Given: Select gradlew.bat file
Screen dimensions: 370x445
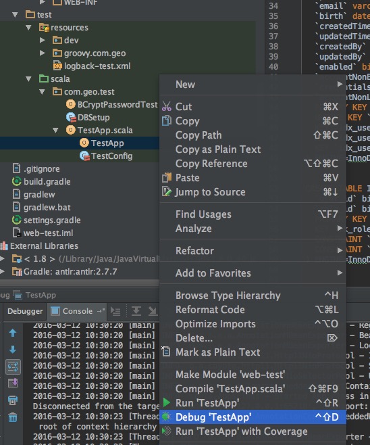Looking at the screenshot, I should coord(47,207).
